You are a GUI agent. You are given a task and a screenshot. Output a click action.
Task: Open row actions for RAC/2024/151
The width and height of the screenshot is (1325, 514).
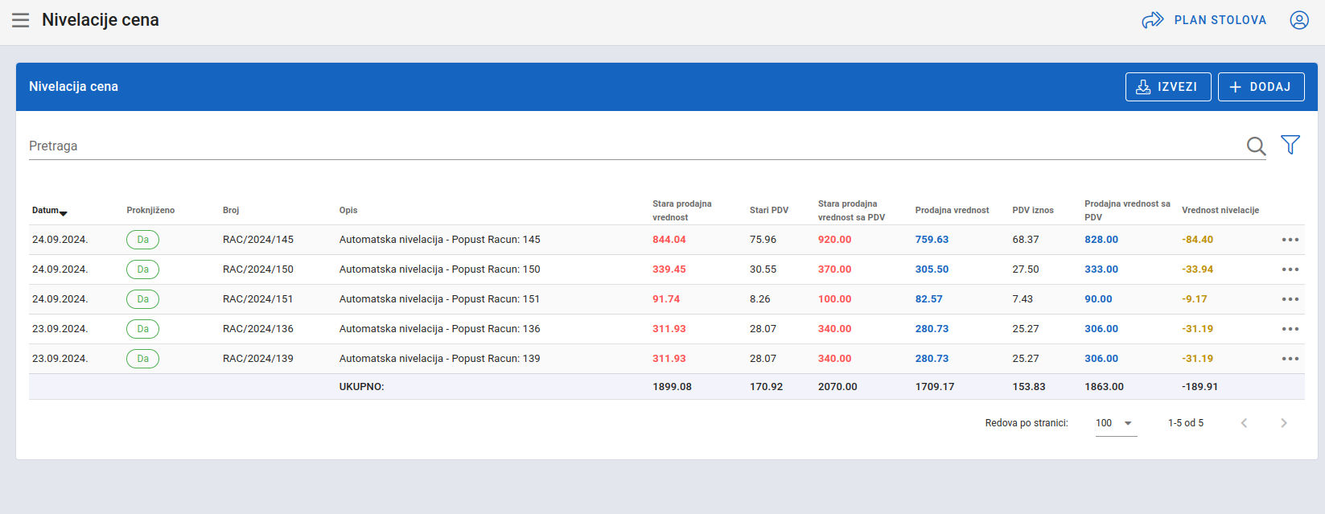point(1290,299)
